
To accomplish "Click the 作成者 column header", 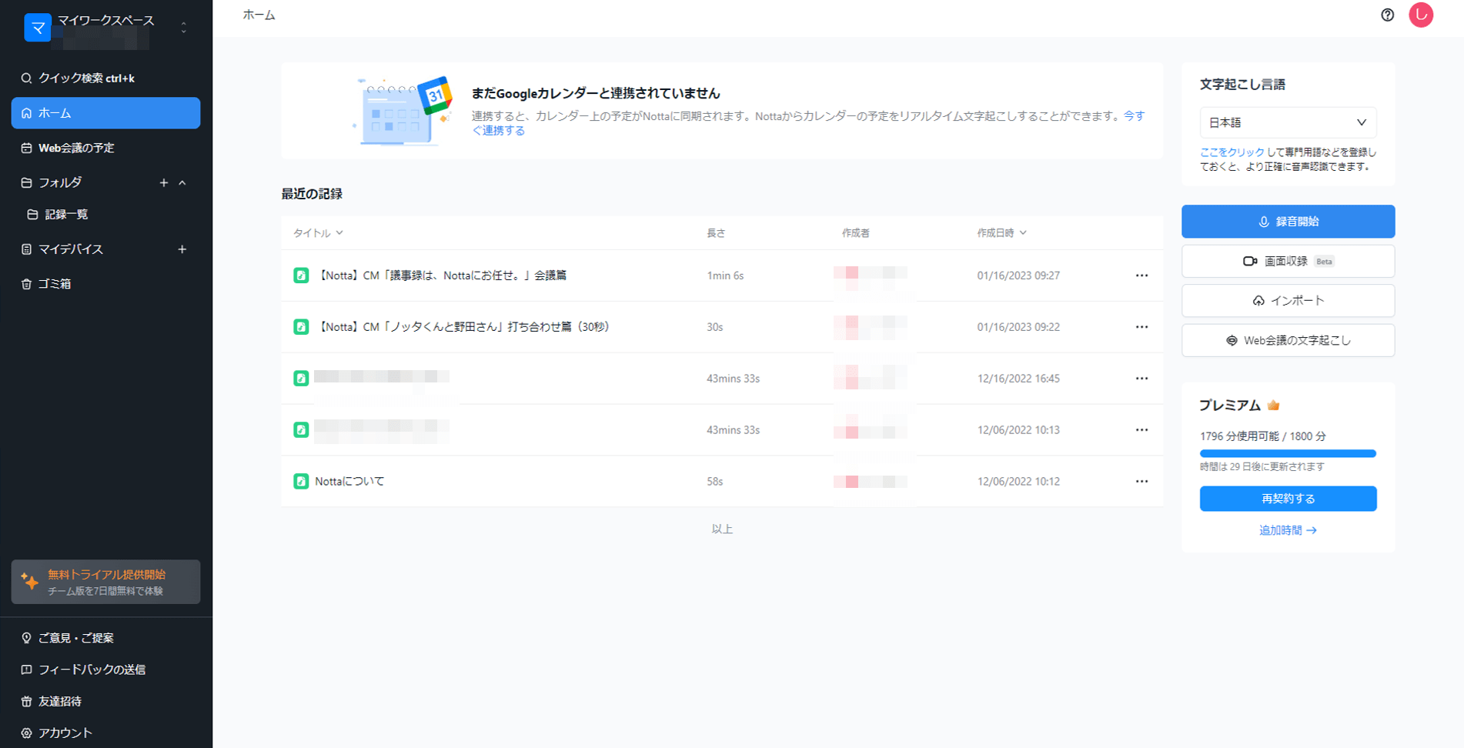I will 855,232.
